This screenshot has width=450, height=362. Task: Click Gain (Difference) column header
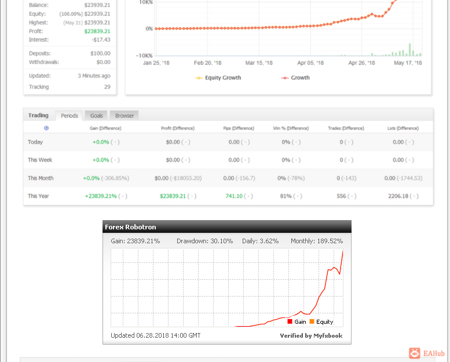click(105, 129)
